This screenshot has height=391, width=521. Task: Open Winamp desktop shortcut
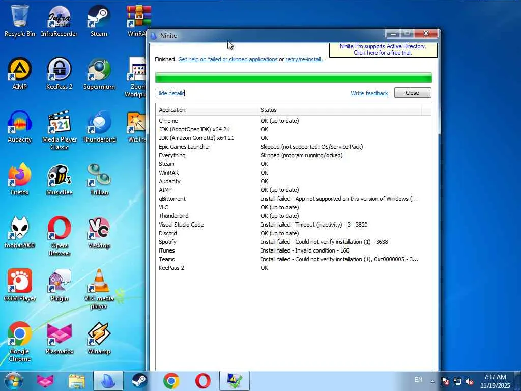click(99, 338)
